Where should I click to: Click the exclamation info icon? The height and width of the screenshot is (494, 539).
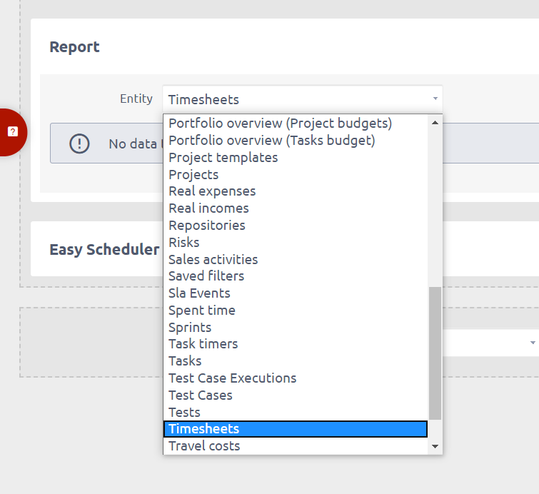click(x=79, y=143)
